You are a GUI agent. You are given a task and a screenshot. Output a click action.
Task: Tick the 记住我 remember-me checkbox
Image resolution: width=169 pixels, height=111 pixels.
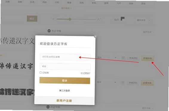pos(41,73)
